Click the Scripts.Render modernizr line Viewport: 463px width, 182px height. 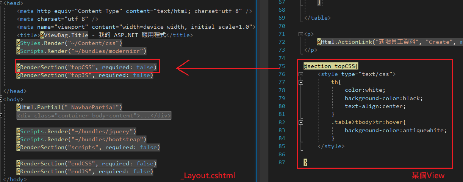click(81, 51)
